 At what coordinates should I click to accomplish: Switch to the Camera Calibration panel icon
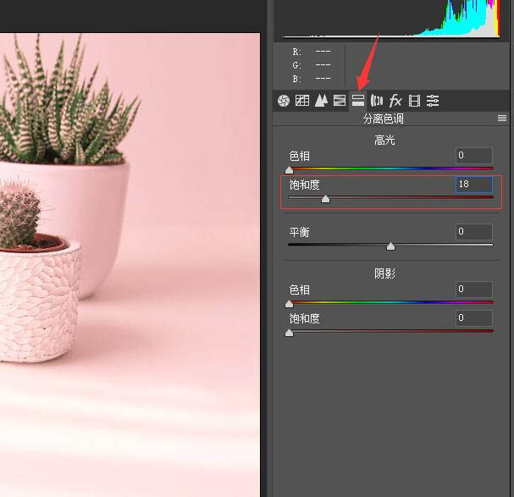click(414, 102)
